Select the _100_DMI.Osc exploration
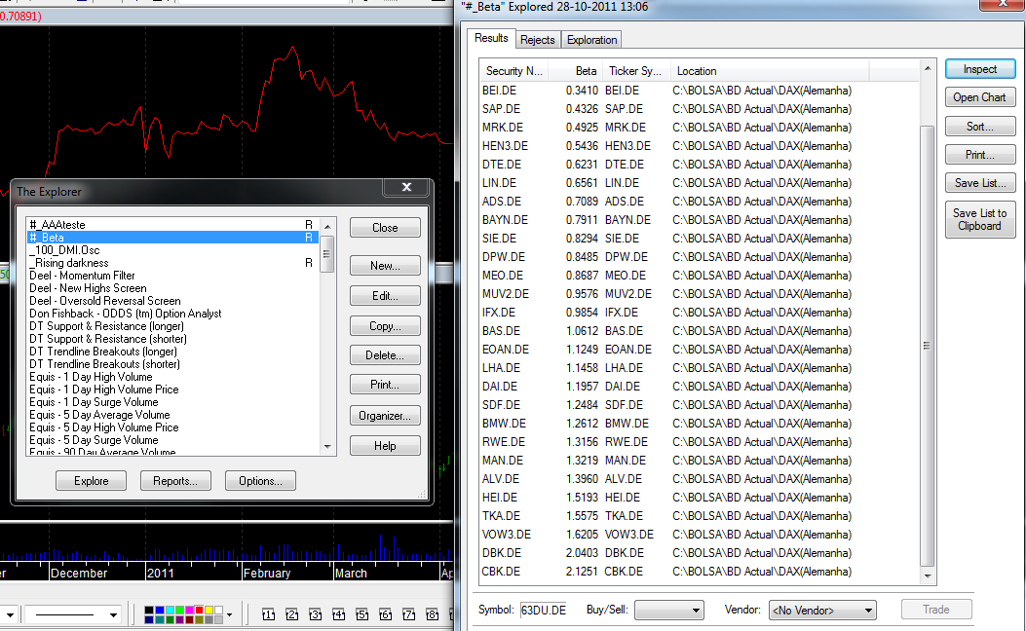 point(172,250)
